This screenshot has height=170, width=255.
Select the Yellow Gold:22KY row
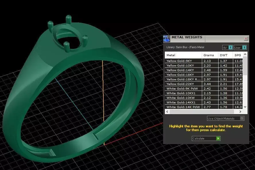204,84
